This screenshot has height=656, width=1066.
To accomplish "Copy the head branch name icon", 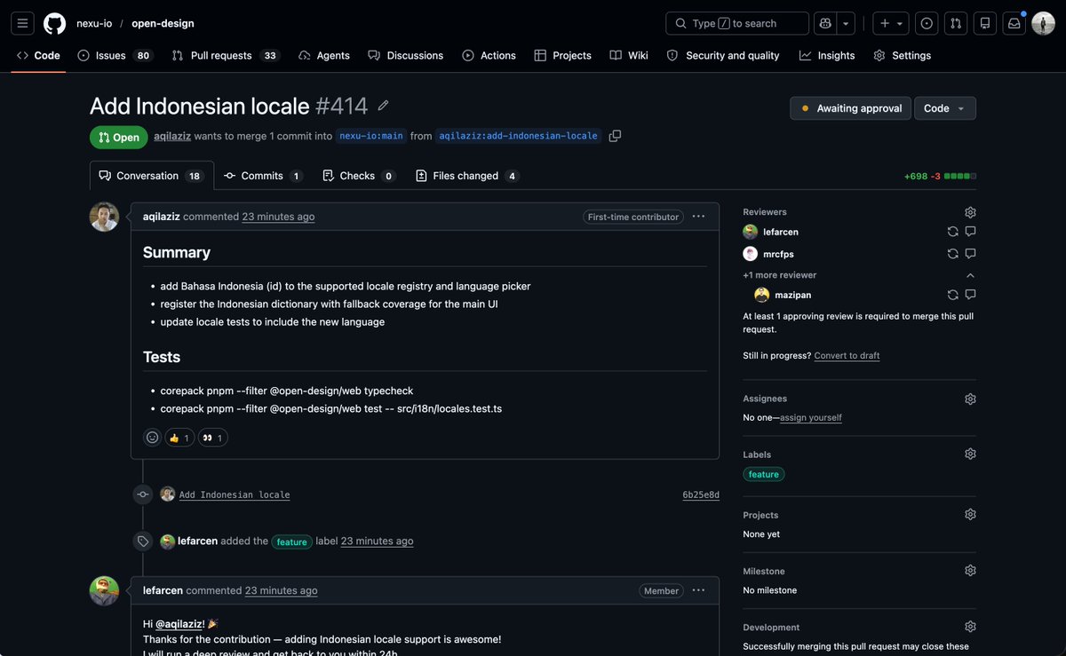I will click(x=615, y=136).
